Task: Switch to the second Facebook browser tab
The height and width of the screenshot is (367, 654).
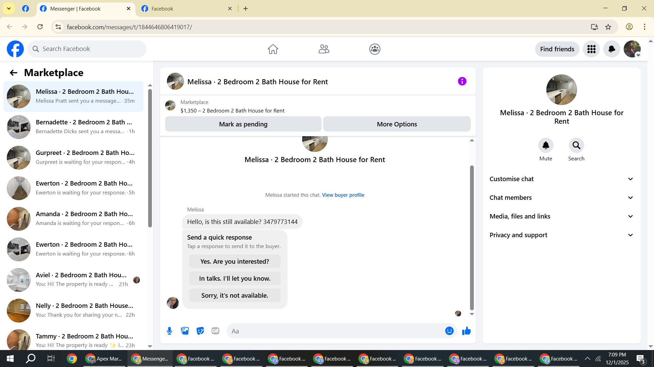Action: click(x=187, y=9)
